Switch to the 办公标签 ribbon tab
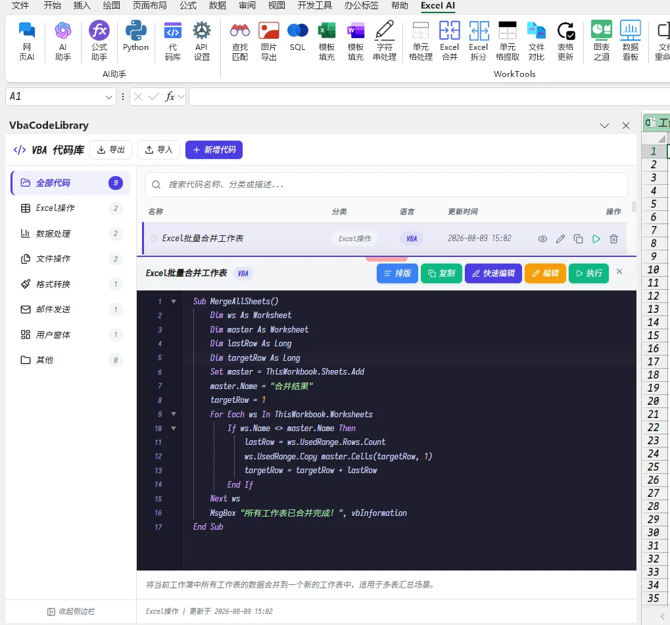This screenshot has width=670, height=625. 362,5
